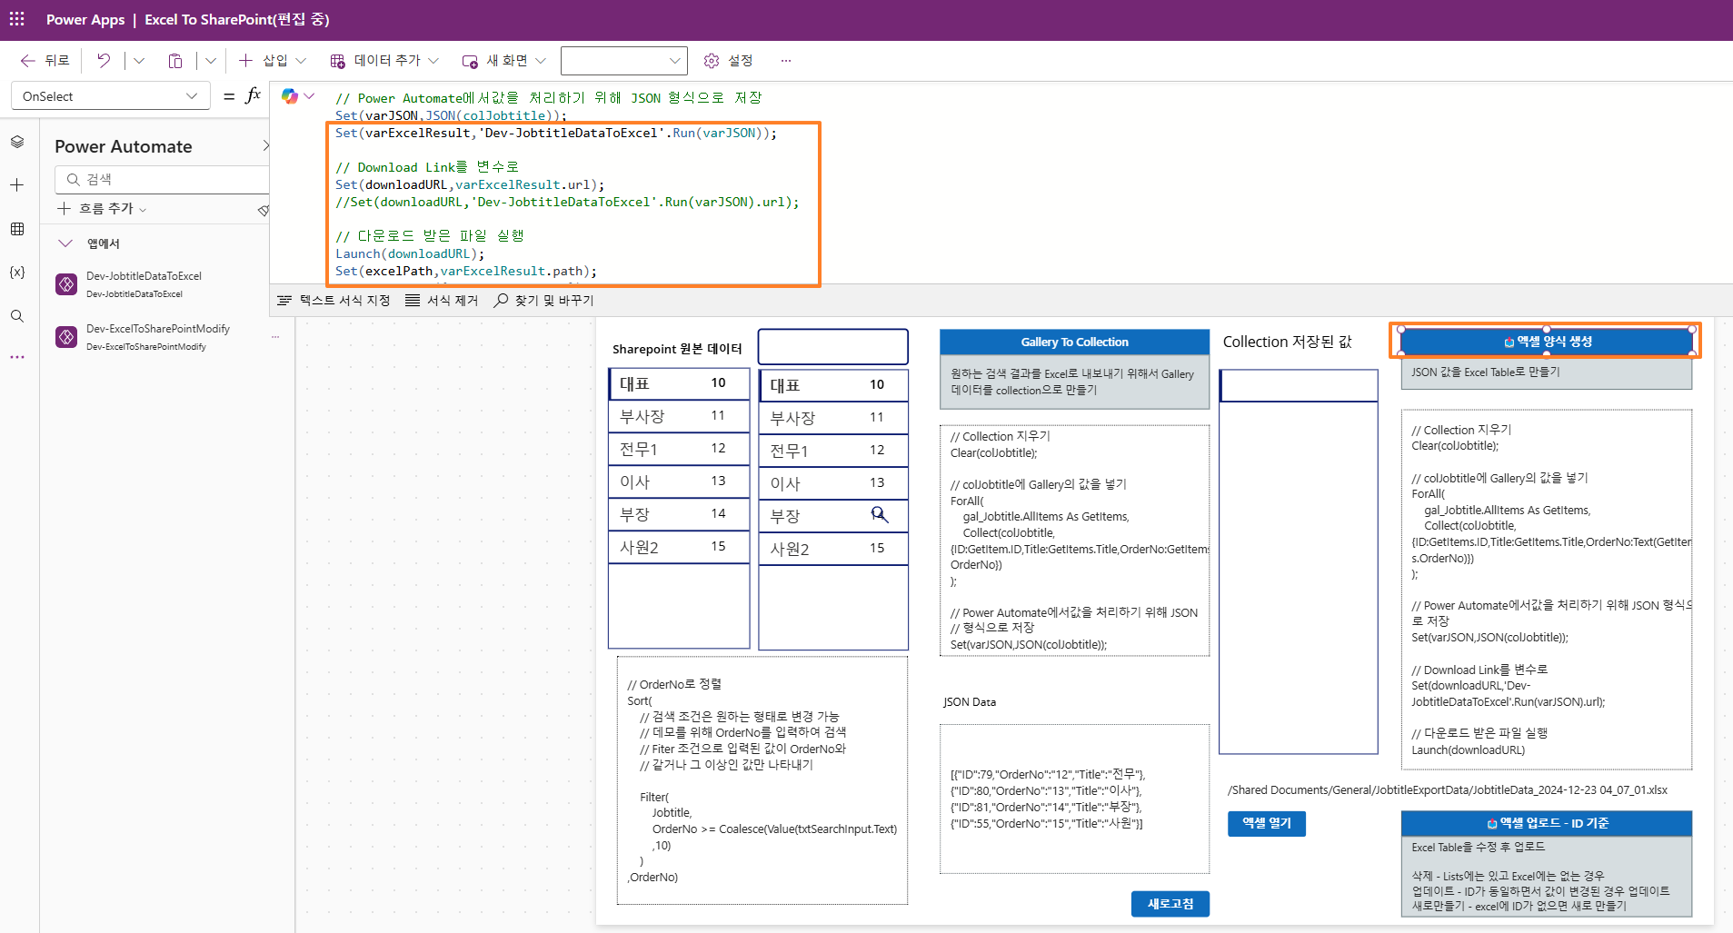1733x933 pixels.
Task: Open the variables {x} sidebar icon
Action: pos(17,273)
